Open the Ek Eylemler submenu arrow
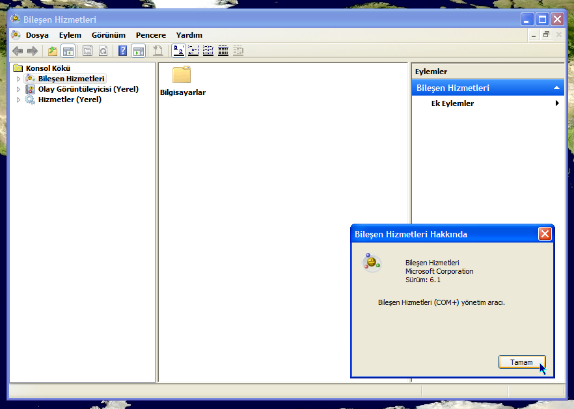Viewport: 574px width, 409px height. (x=557, y=103)
